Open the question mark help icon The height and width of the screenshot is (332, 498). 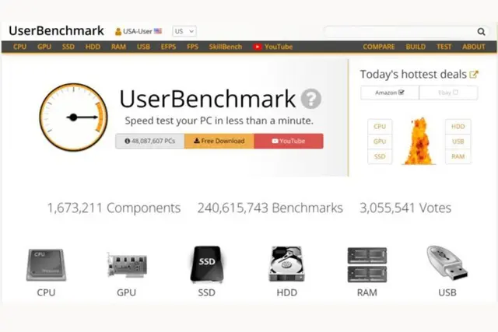click(311, 99)
